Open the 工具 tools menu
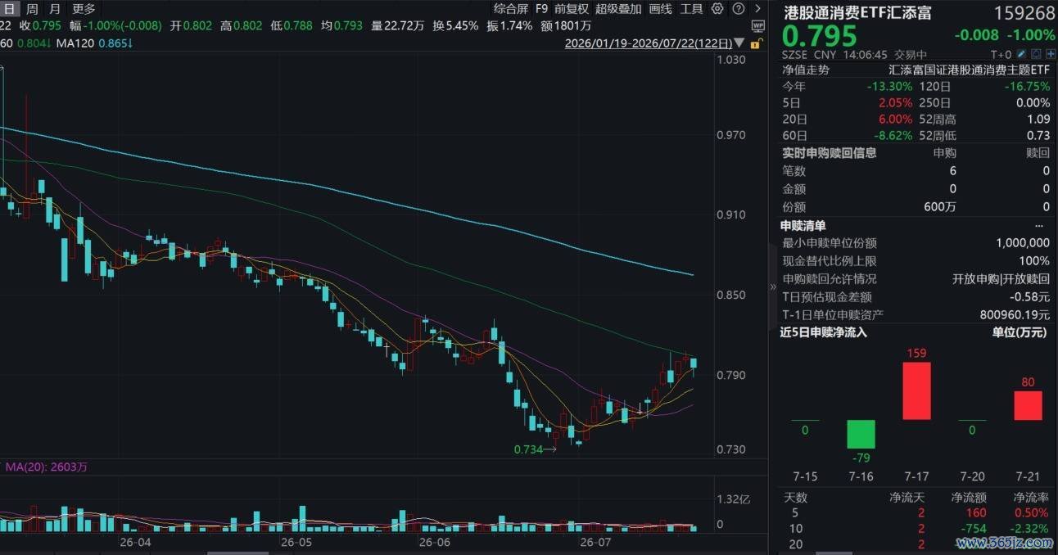 point(691,9)
